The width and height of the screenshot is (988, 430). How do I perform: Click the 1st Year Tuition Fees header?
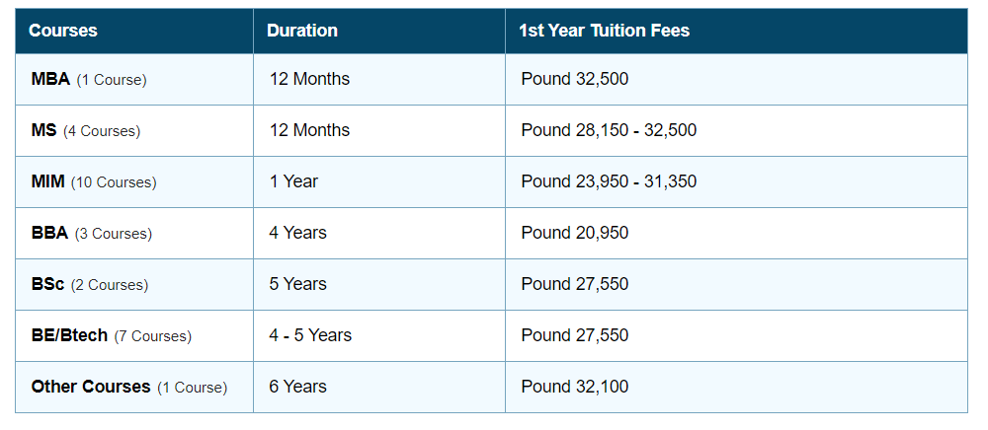(x=604, y=31)
